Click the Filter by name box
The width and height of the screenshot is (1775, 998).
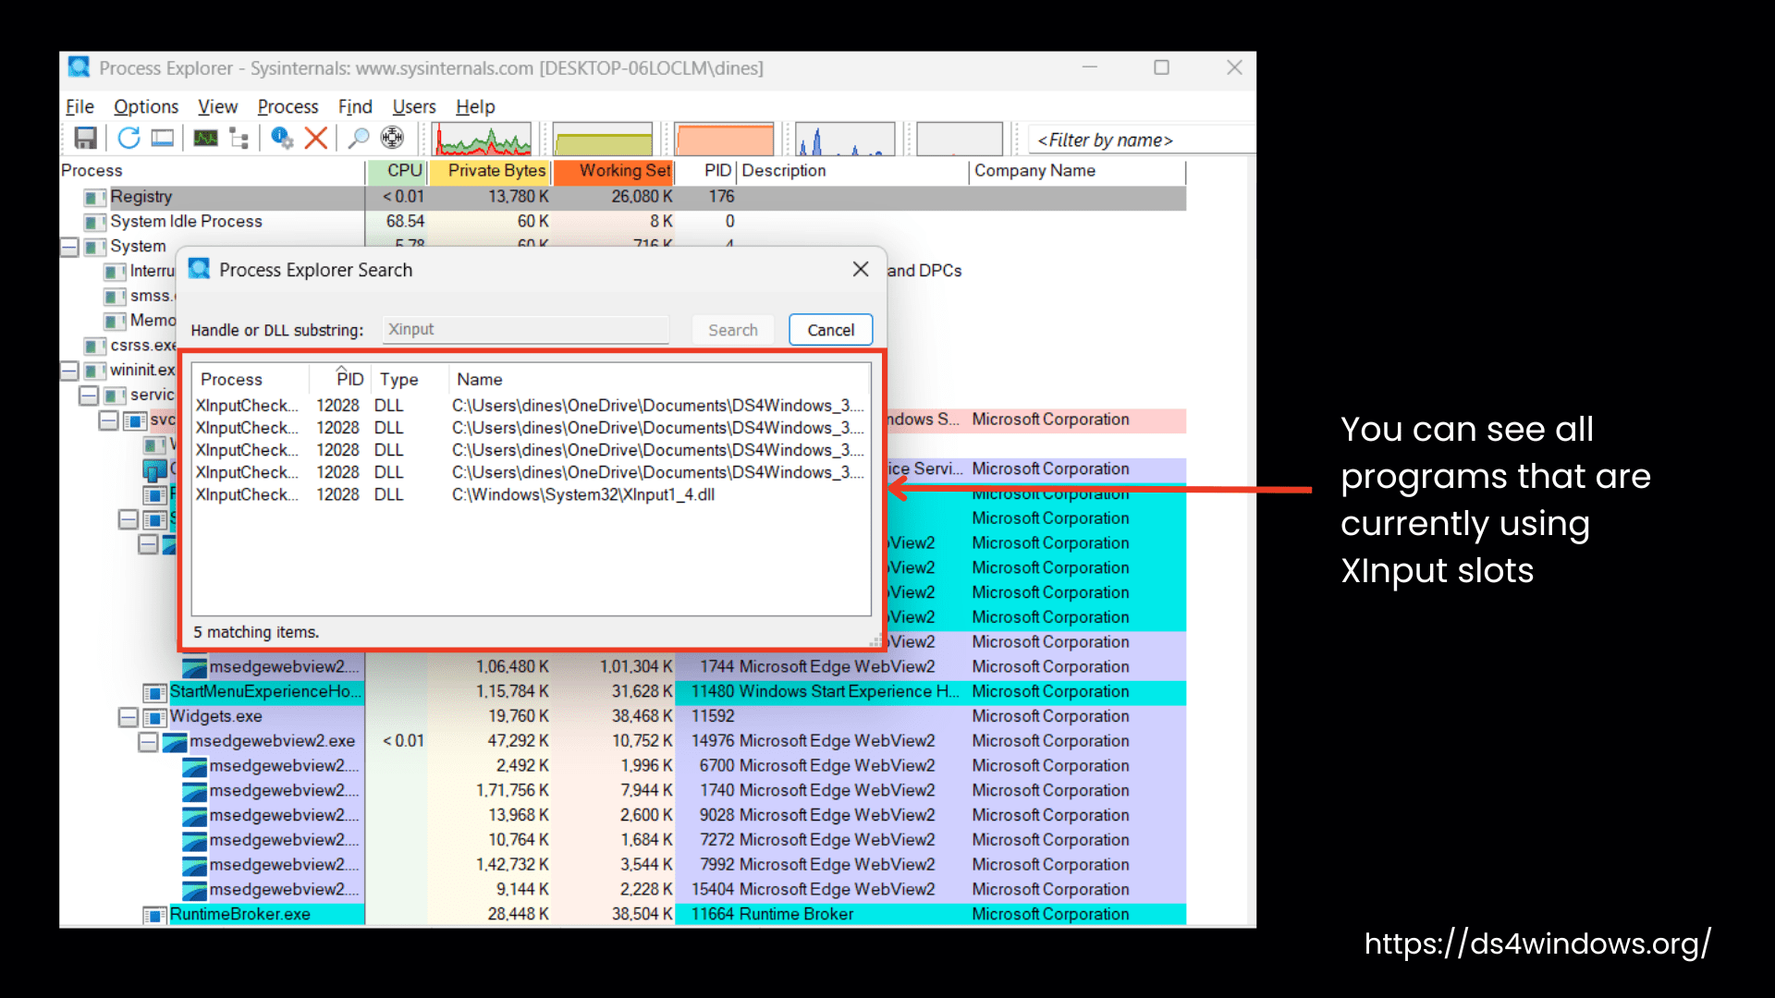1142,140
